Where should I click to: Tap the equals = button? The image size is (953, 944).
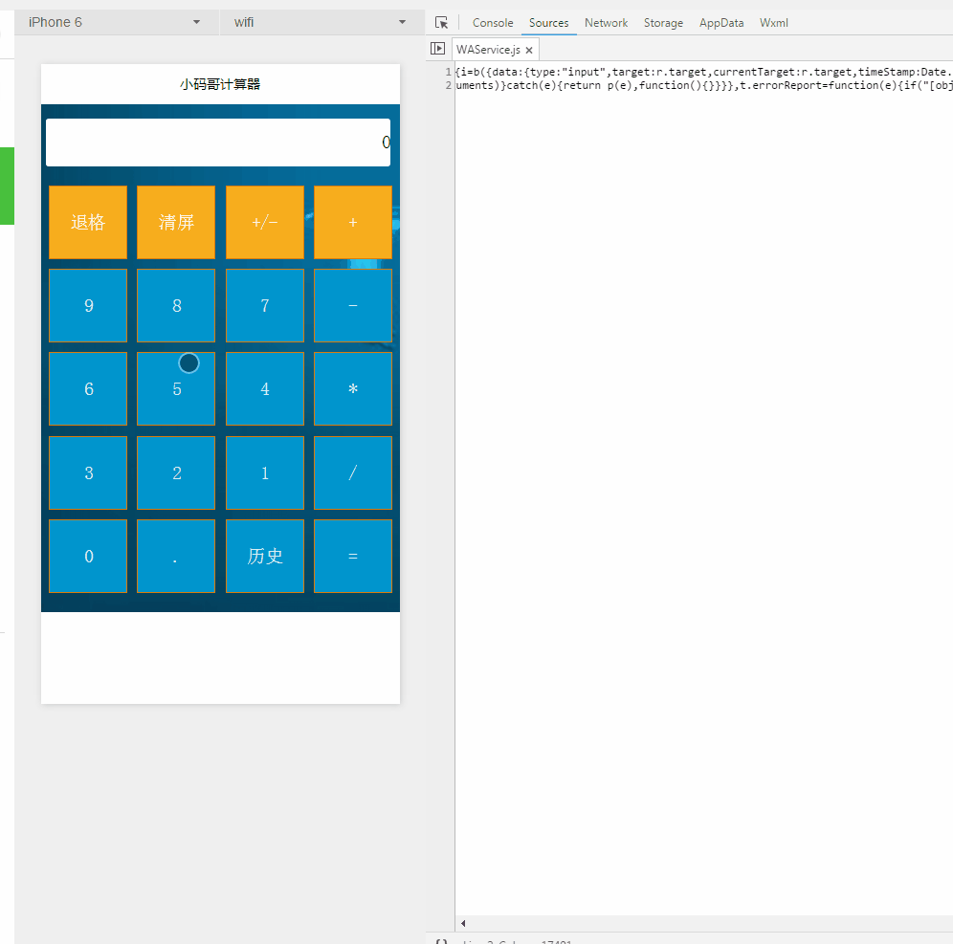tap(353, 556)
